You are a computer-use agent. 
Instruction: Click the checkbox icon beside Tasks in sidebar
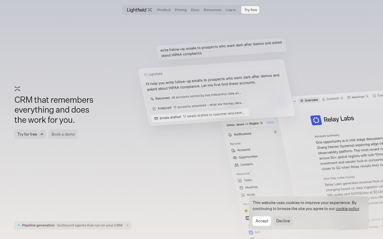click(x=240, y=180)
